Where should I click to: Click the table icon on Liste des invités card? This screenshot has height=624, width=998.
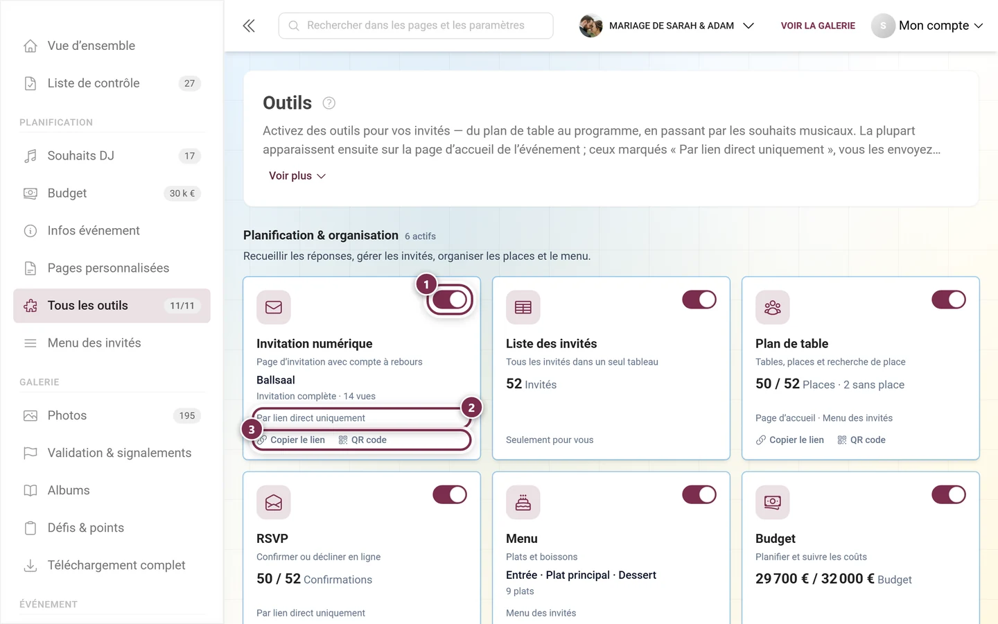[x=523, y=307]
